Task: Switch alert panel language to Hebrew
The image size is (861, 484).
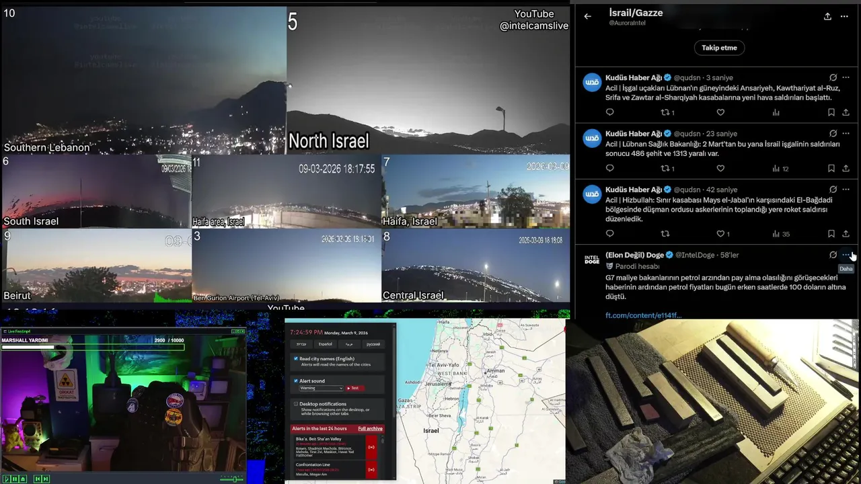Action: pyautogui.click(x=301, y=344)
